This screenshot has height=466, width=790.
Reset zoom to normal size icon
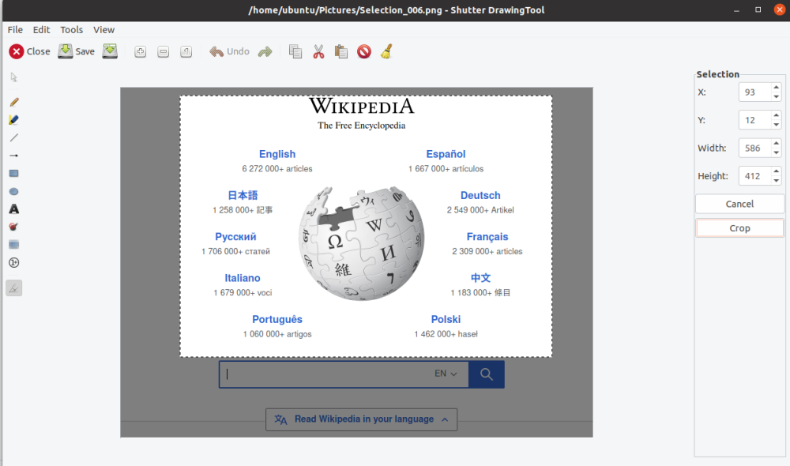pos(186,51)
